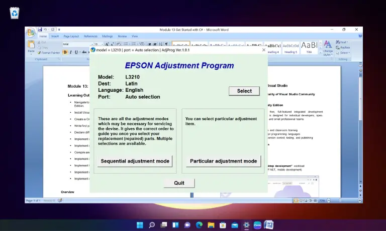Click the Numbering list icon

[133, 44]
